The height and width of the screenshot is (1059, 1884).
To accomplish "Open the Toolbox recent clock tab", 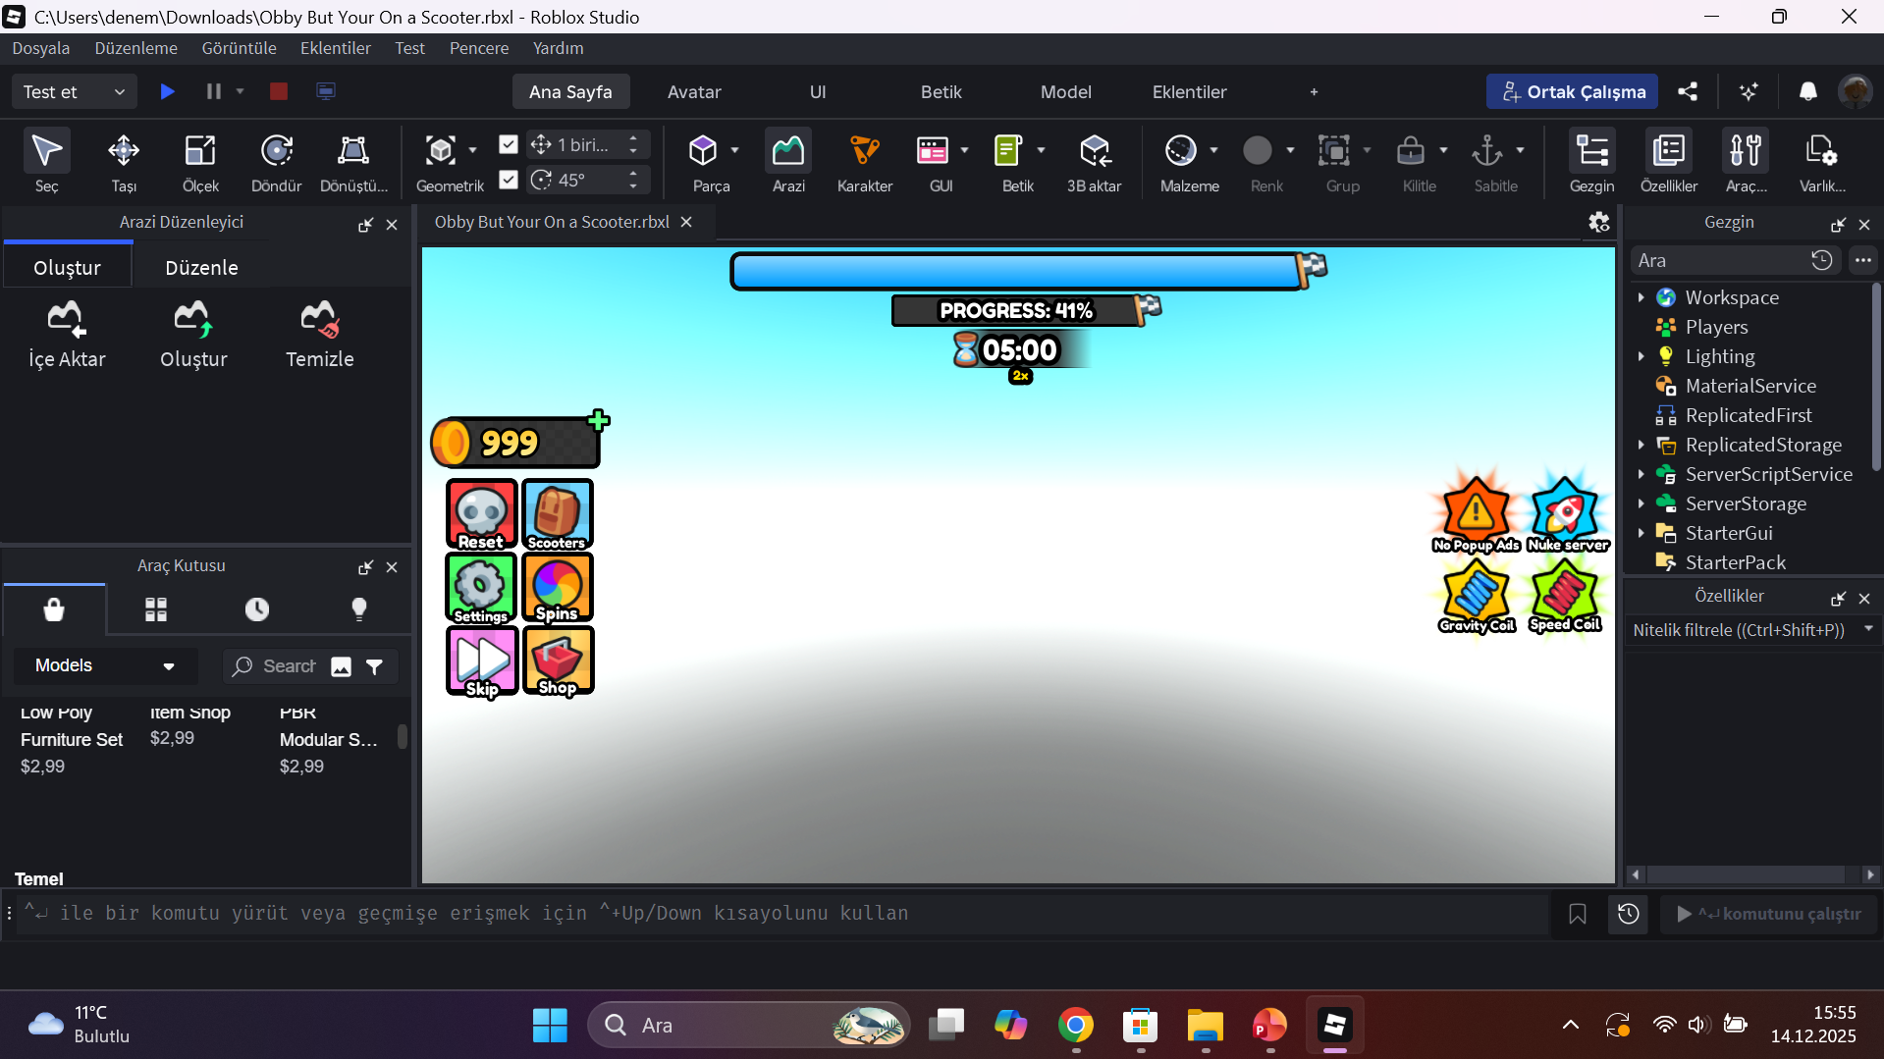I will coord(257,609).
